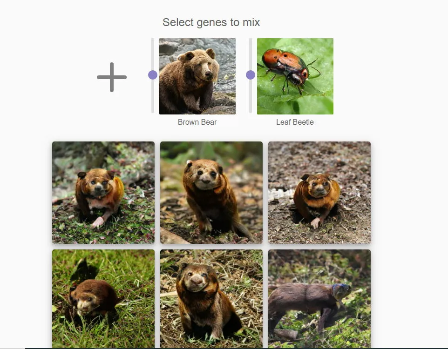The height and width of the screenshot is (349, 448).
Task: Click top end of Leaf Beetle slider track
Action: [251, 40]
